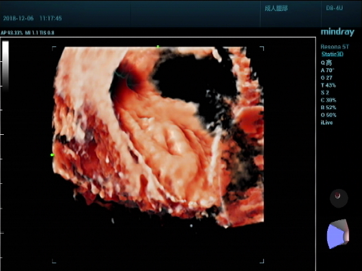The width and height of the screenshot is (362, 271).
Task: Click the B 52% brightness parameter
Action: coord(328,108)
